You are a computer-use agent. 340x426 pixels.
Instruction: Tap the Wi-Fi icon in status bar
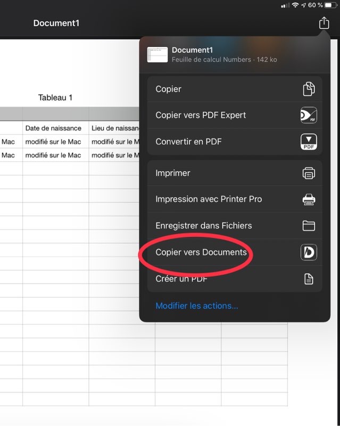tap(295, 5)
